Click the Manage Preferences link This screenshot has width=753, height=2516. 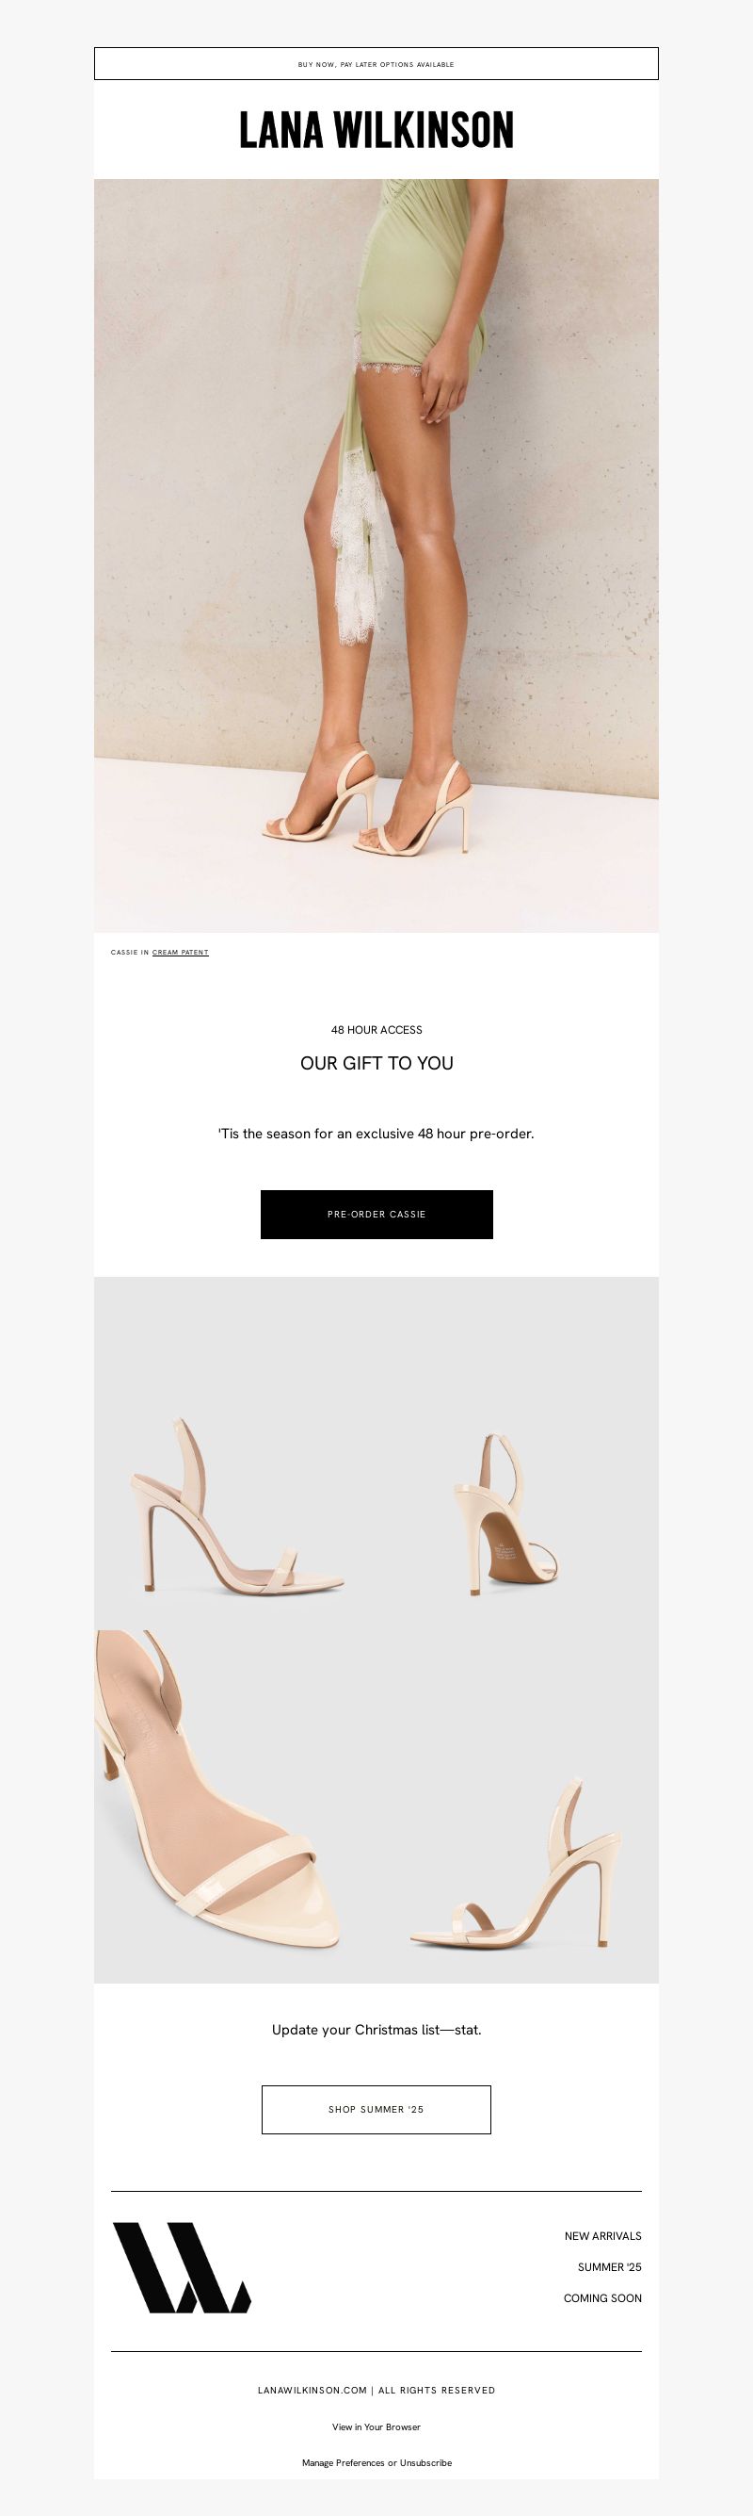[344, 2462]
